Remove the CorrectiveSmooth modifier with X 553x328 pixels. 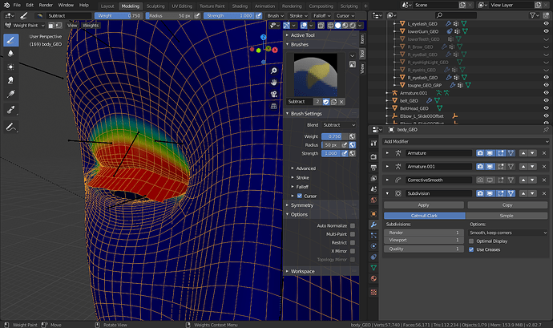pos(544,180)
